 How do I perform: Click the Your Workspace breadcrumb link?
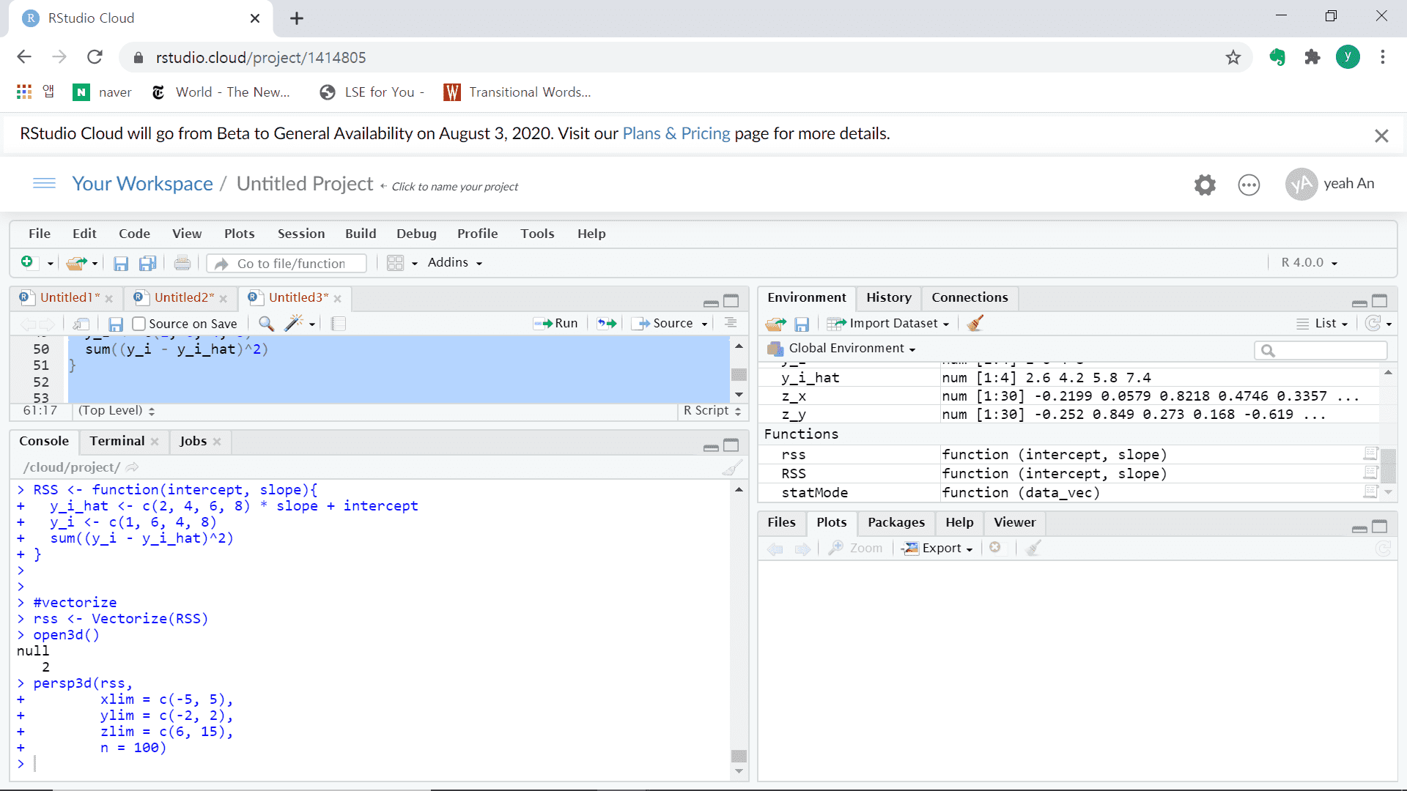coord(142,183)
